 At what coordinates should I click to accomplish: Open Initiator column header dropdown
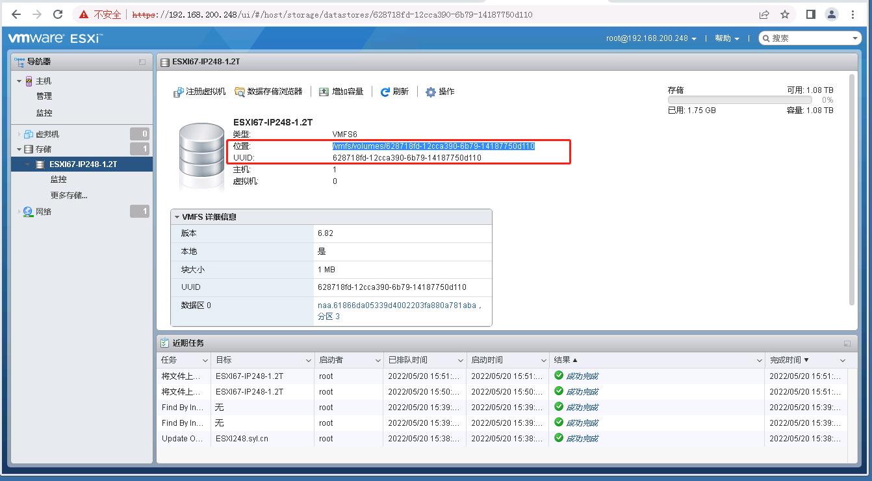click(x=378, y=360)
